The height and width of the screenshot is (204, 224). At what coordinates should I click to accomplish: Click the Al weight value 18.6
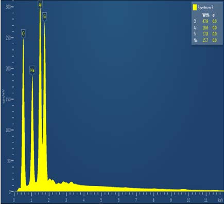(205, 28)
